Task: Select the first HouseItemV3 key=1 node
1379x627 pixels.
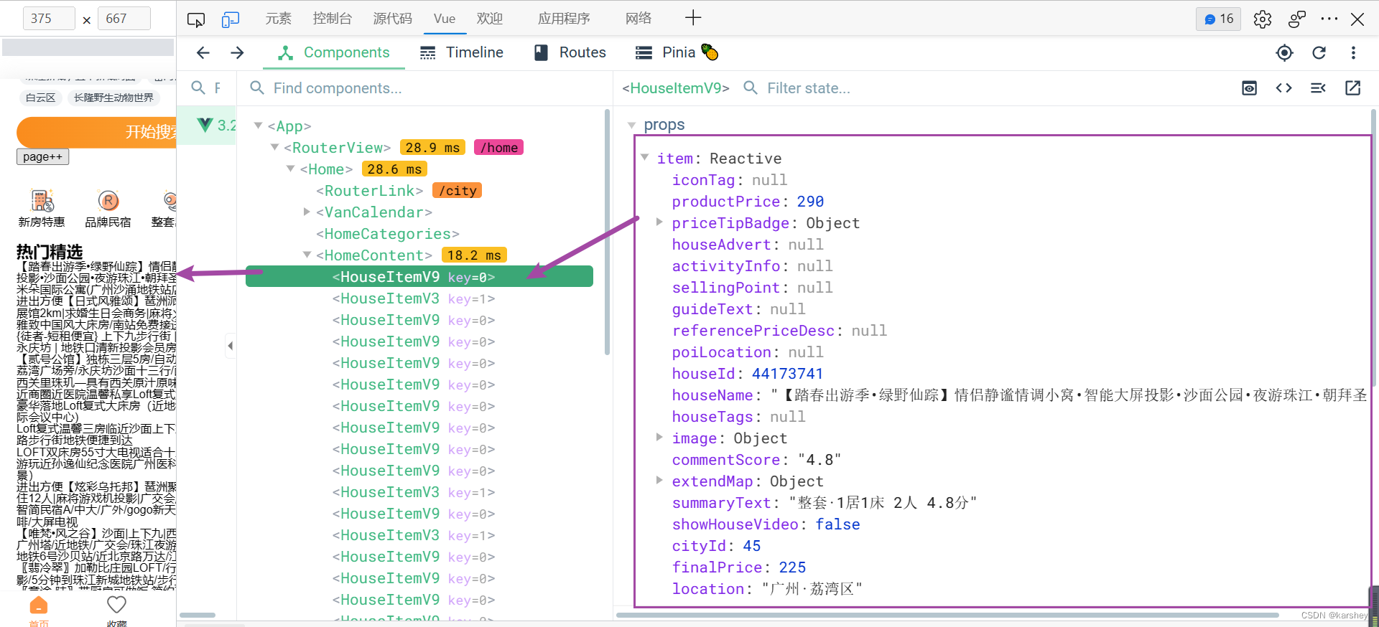Action: coord(414,298)
